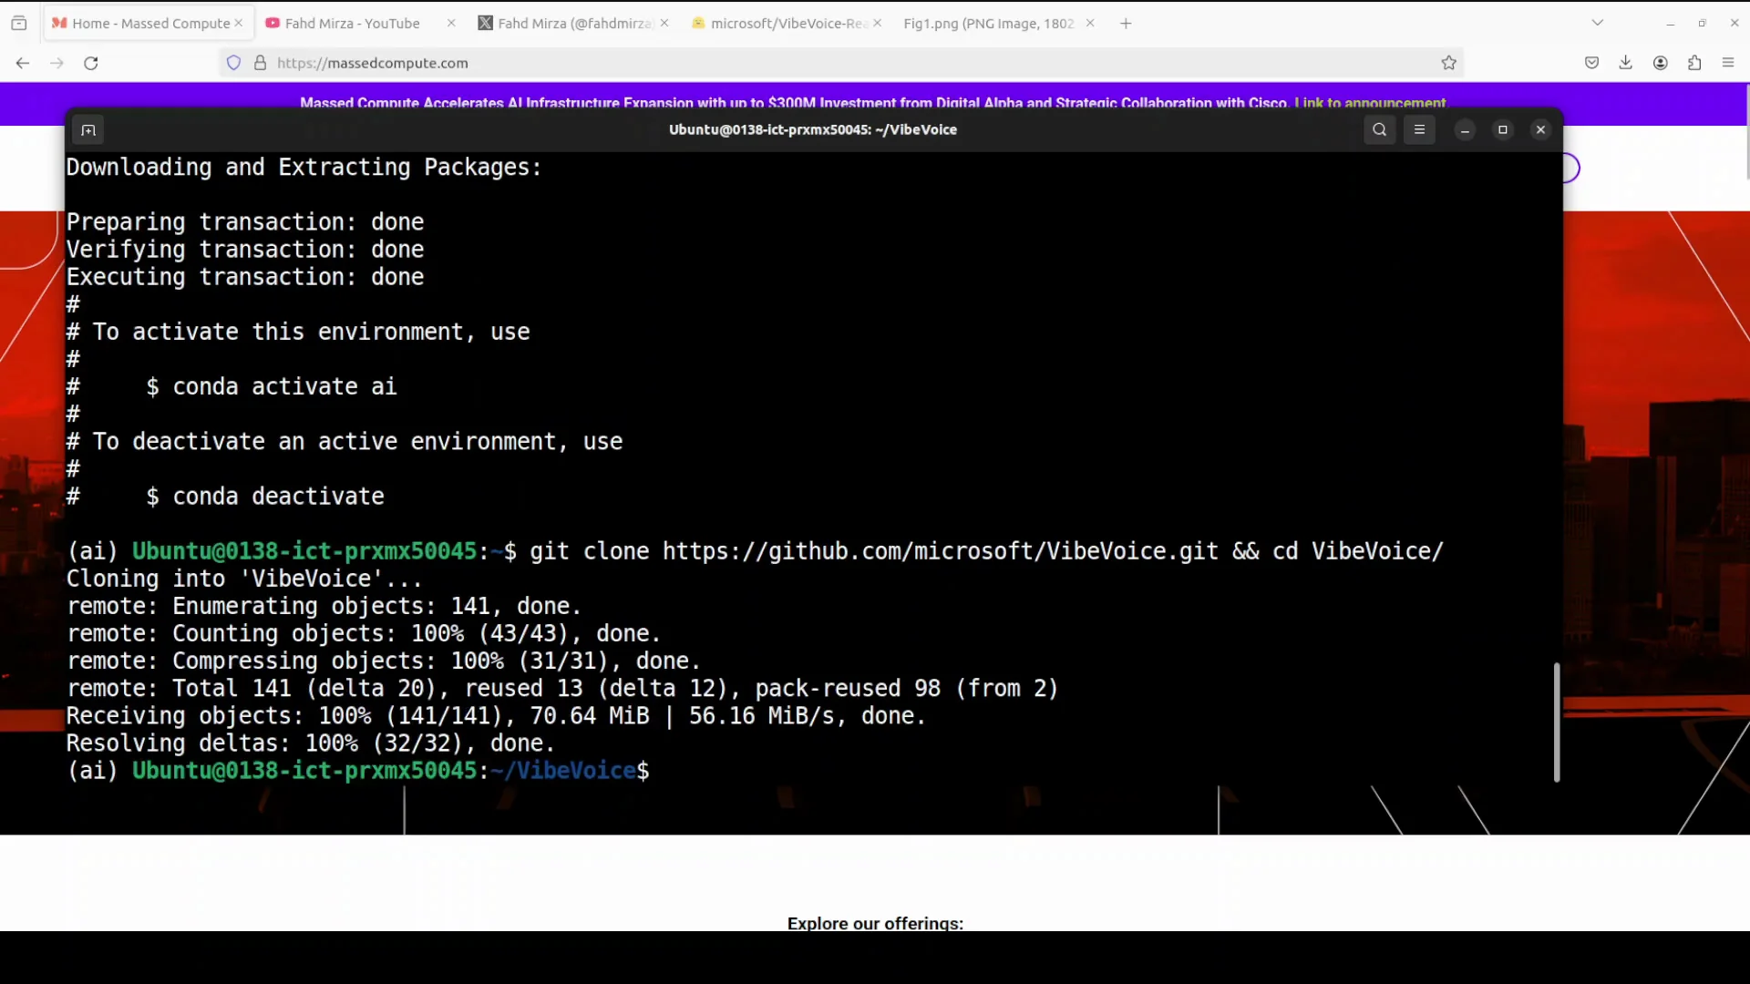
Task: Bookmark the page with the star icon
Action: click(x=1449, y=63)
